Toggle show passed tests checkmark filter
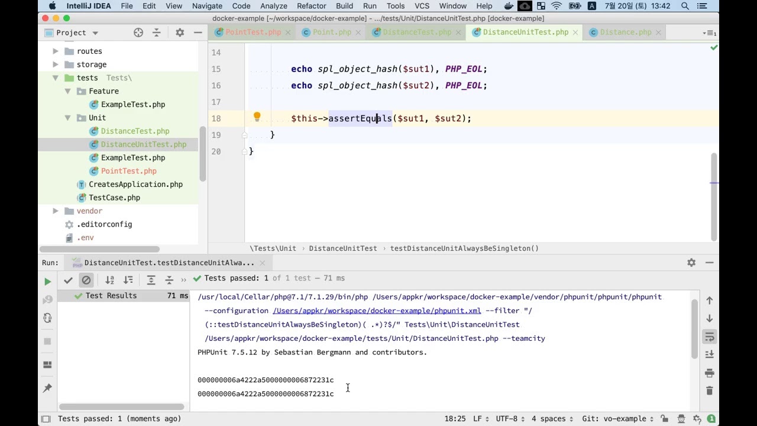Viewport: 757px width, 426px height. point(68,280)
